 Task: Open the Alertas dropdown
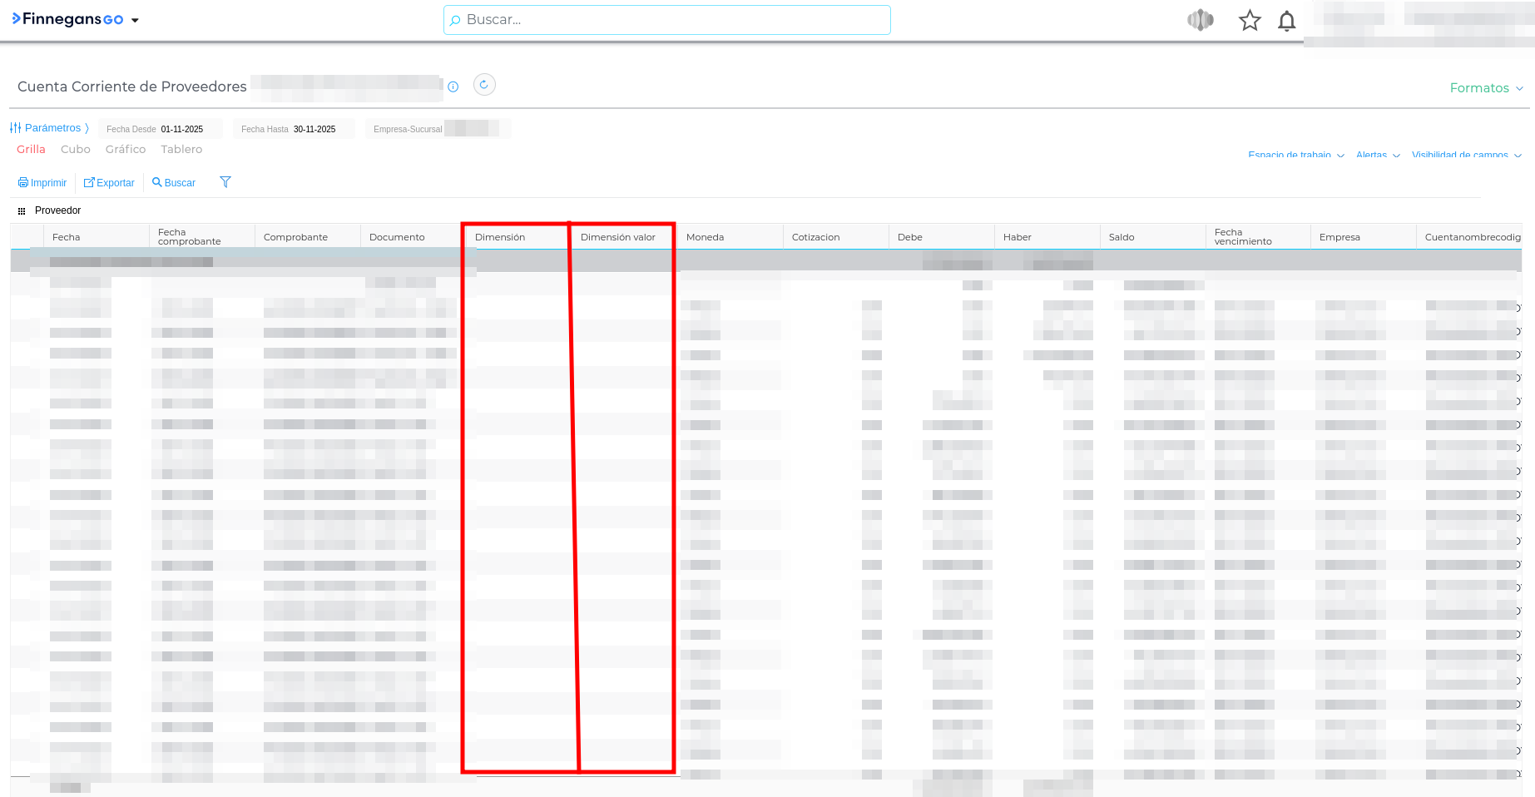[1378, 156]
